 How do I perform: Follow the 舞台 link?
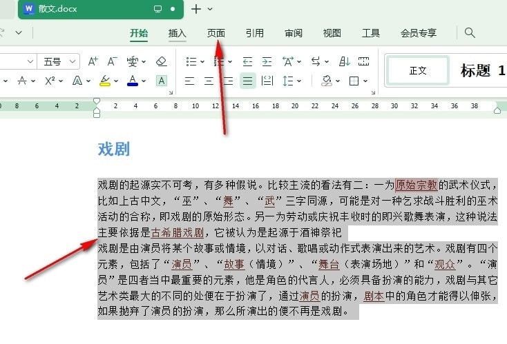(x=329, y=264)
